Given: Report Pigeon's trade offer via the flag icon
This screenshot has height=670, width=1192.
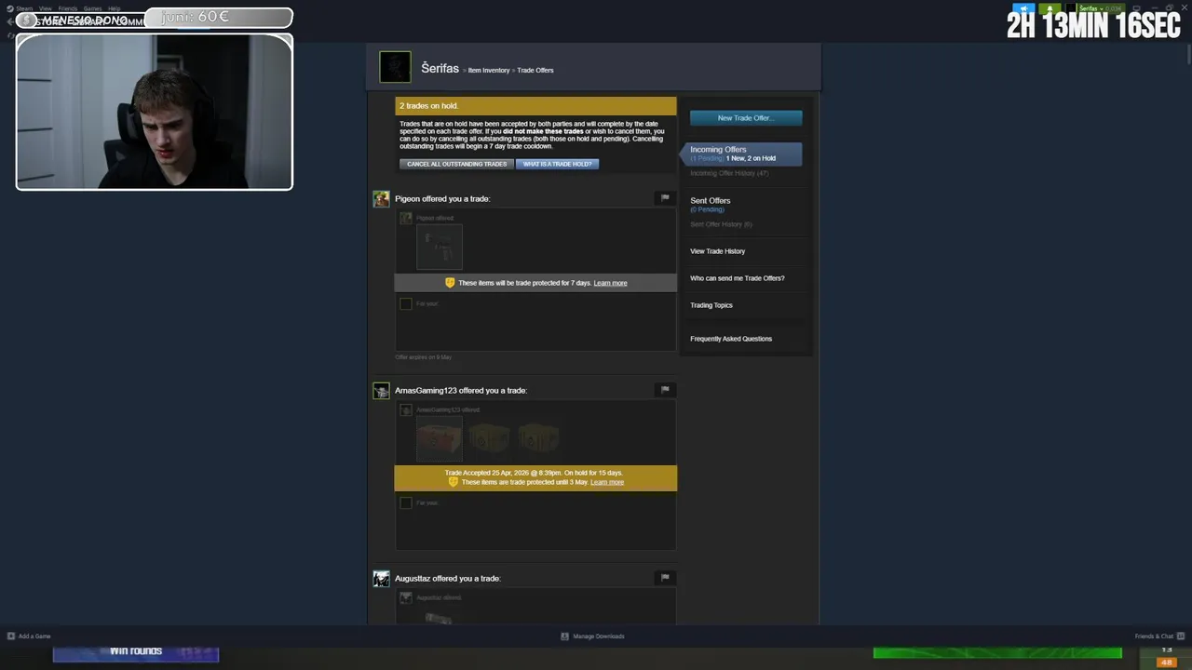Looking at the screenshot, I should click(x=665, y=197).
